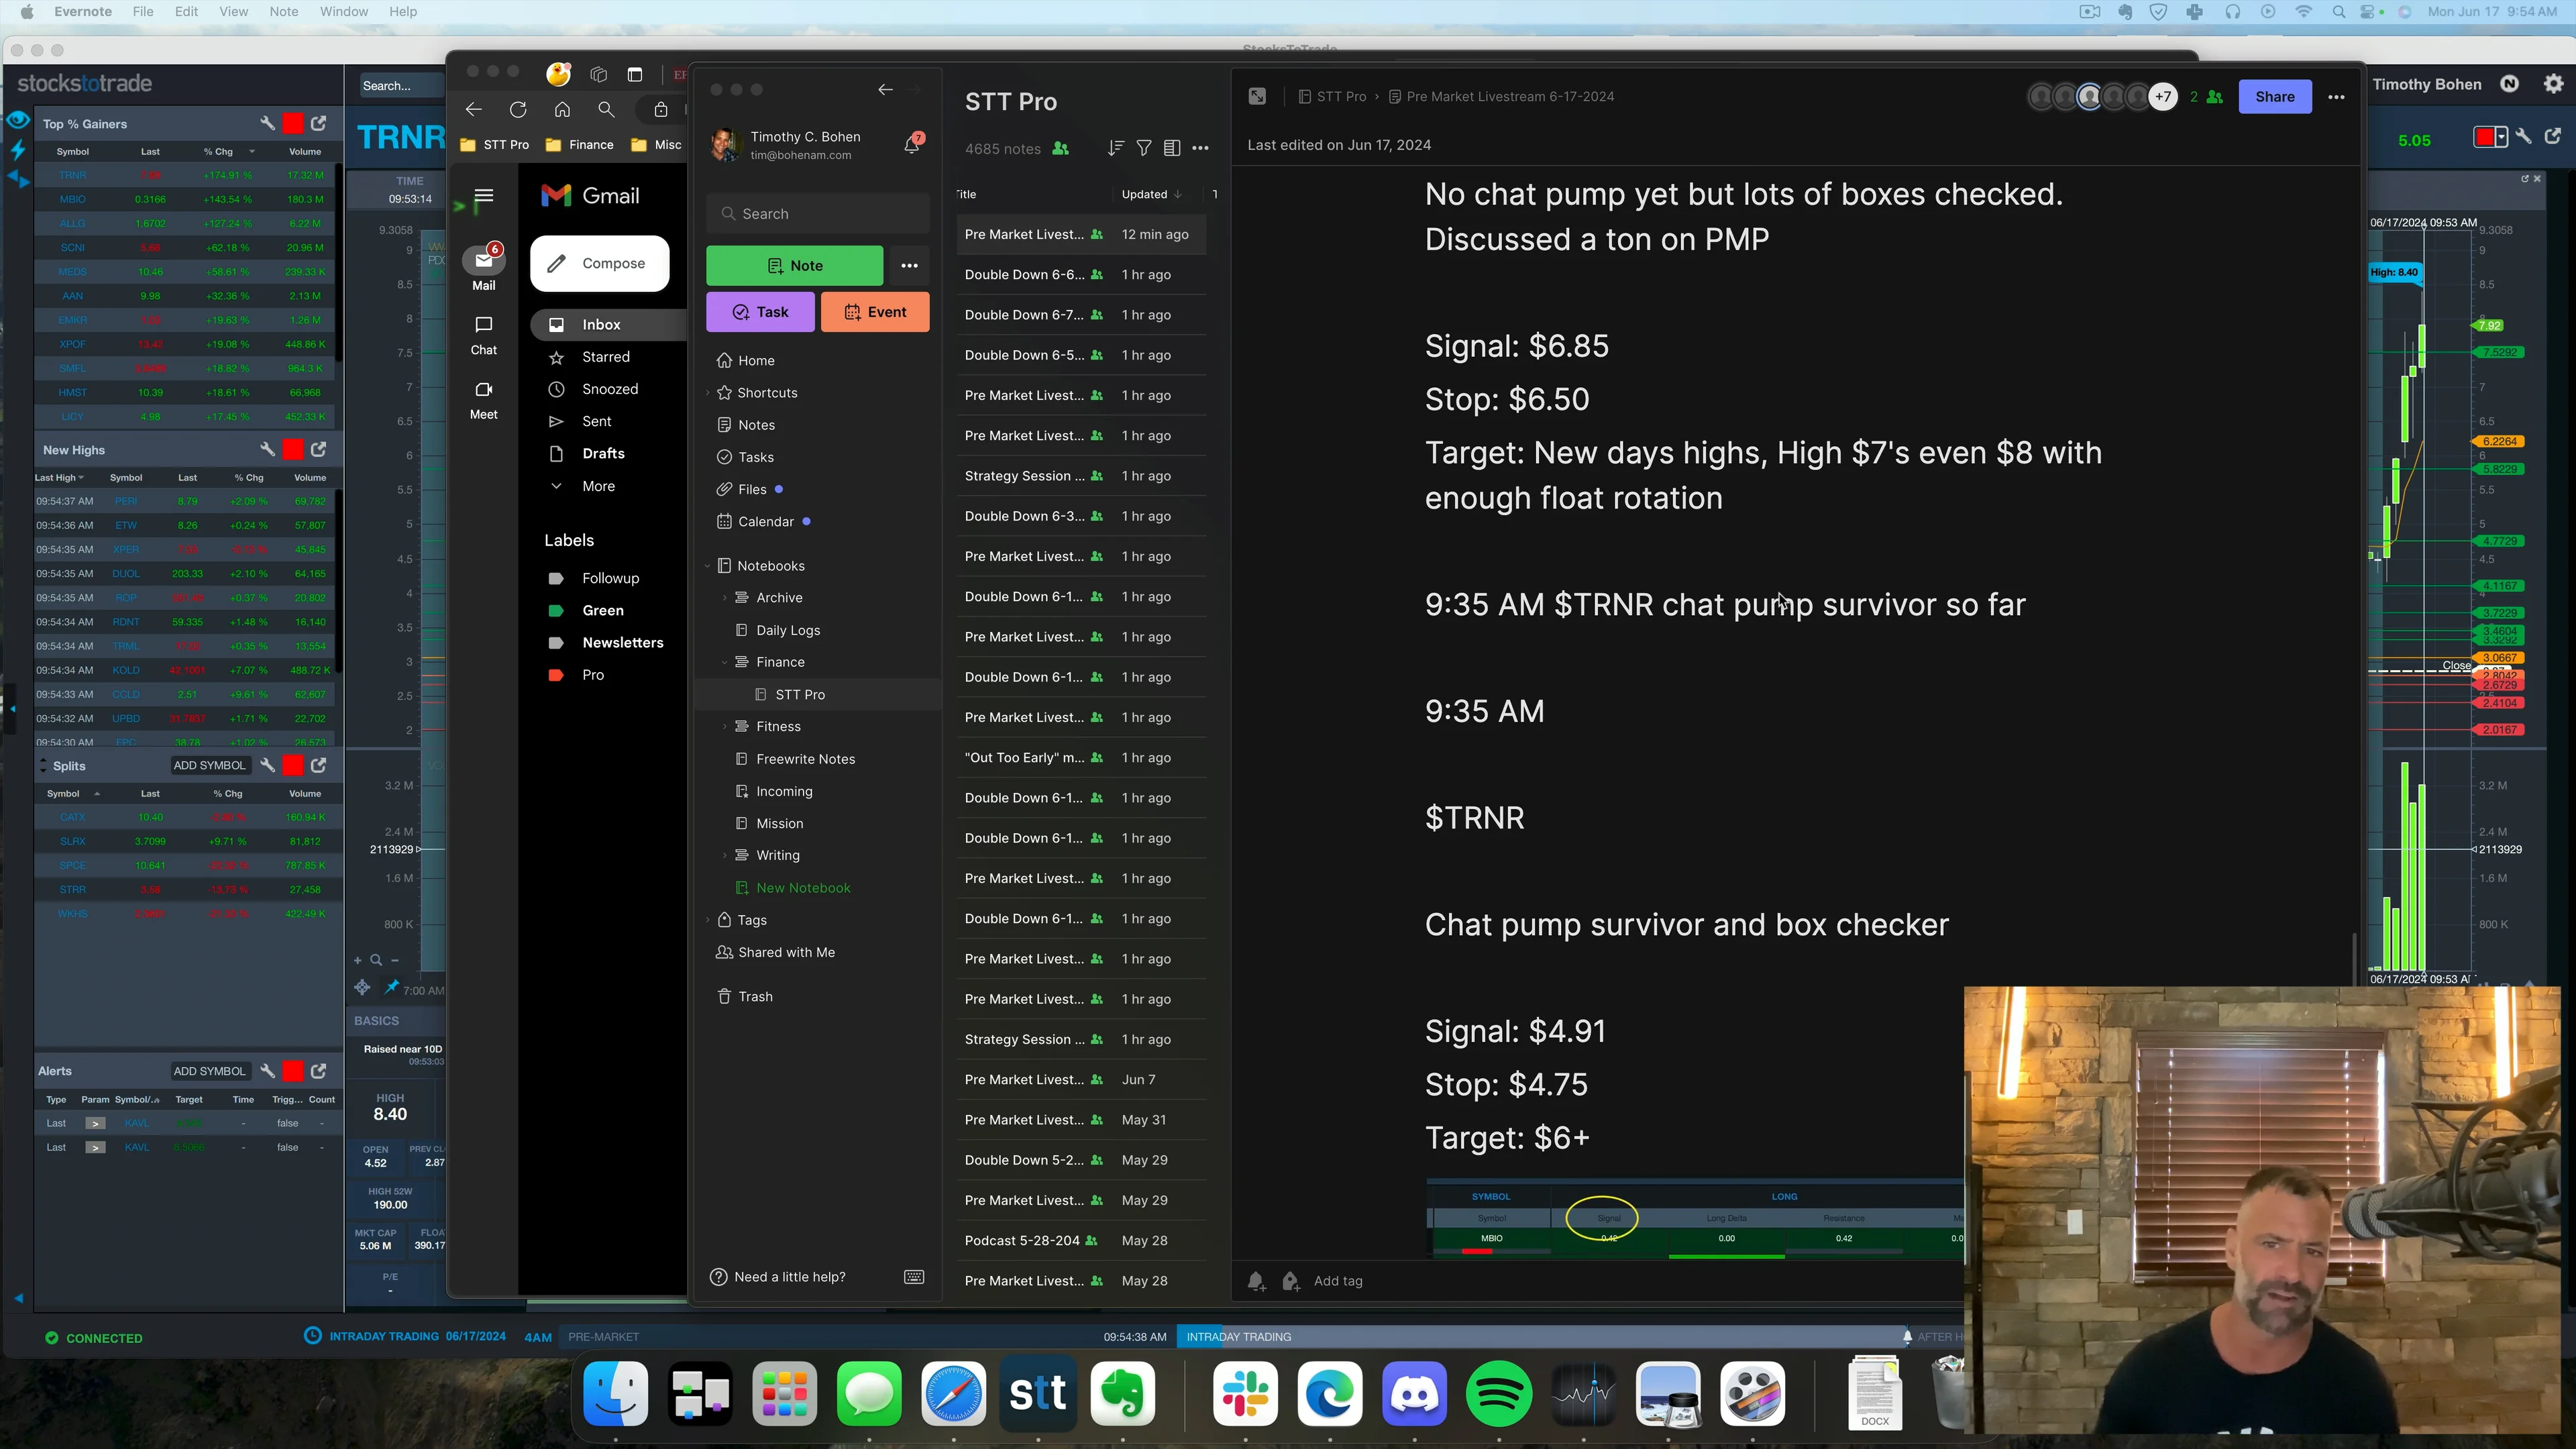Click the blue Share button
2576x1449 pixels.
pyautogui.click(x=2274, y=97)
